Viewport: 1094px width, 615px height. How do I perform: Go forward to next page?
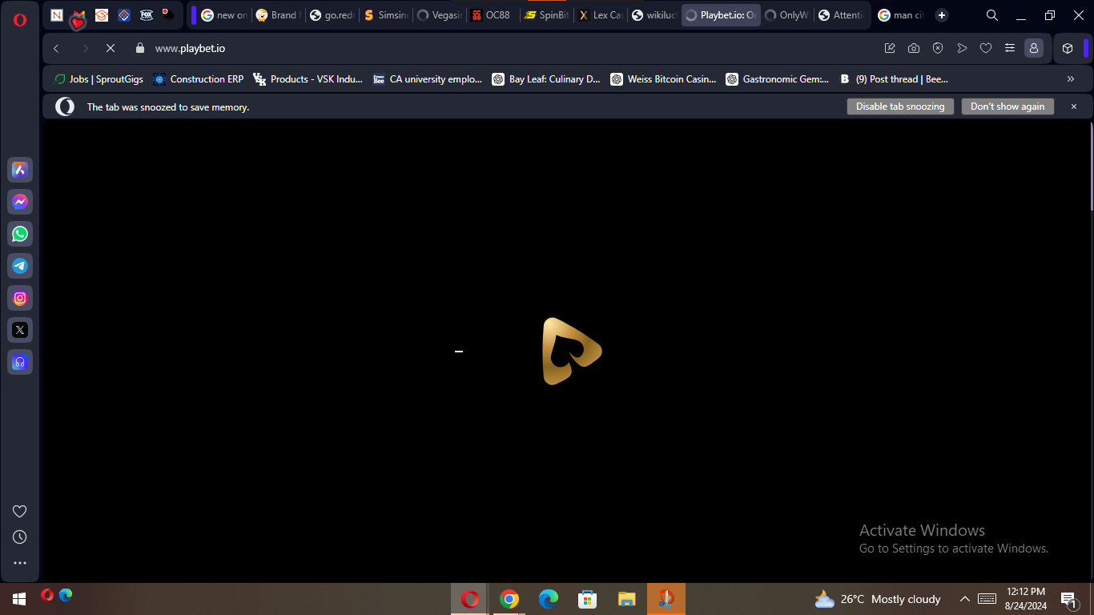pos(86,48)
